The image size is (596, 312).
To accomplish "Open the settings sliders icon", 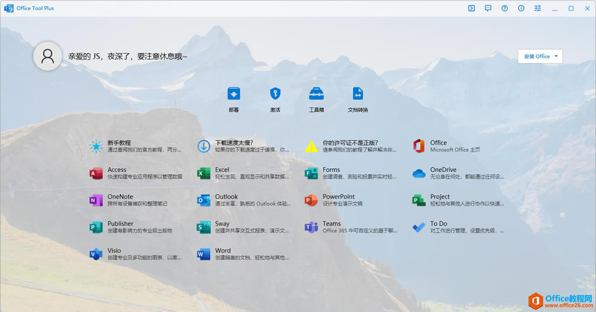I will coord(537,8).
